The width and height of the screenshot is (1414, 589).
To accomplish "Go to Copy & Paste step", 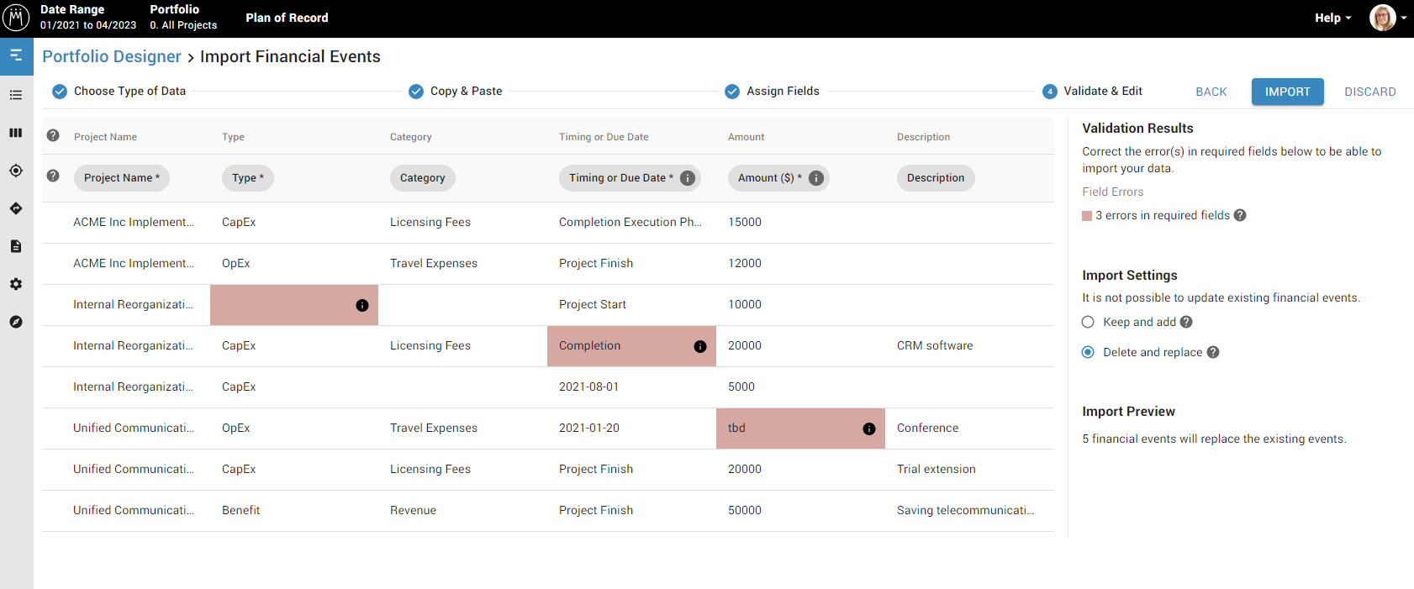I will click(466, 91).
